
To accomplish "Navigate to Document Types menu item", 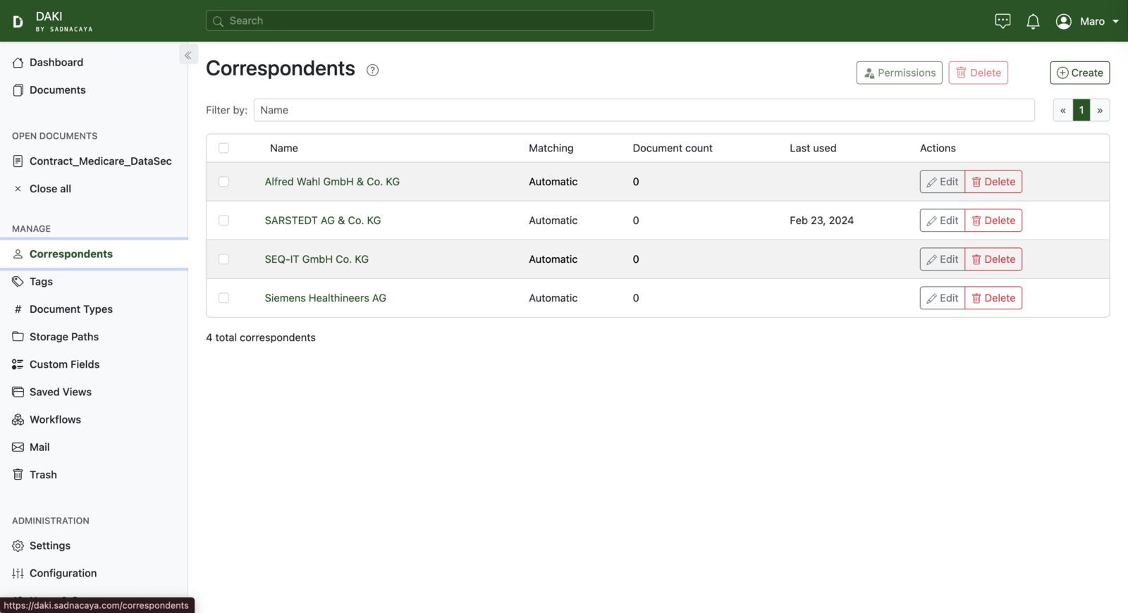I will (x=70, y=309).
